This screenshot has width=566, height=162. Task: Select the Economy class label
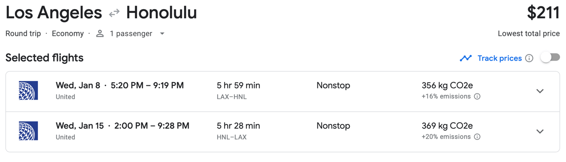click(x=67, y=34)
